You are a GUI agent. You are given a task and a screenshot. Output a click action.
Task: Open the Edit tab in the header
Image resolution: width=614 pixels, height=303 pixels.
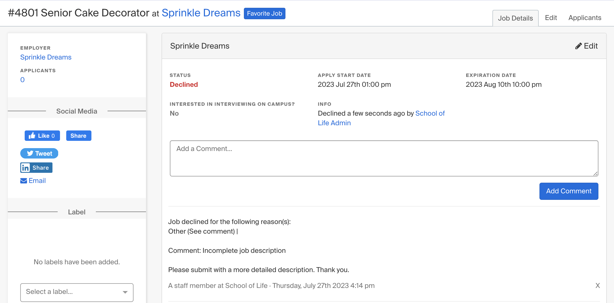click(551, 18)
